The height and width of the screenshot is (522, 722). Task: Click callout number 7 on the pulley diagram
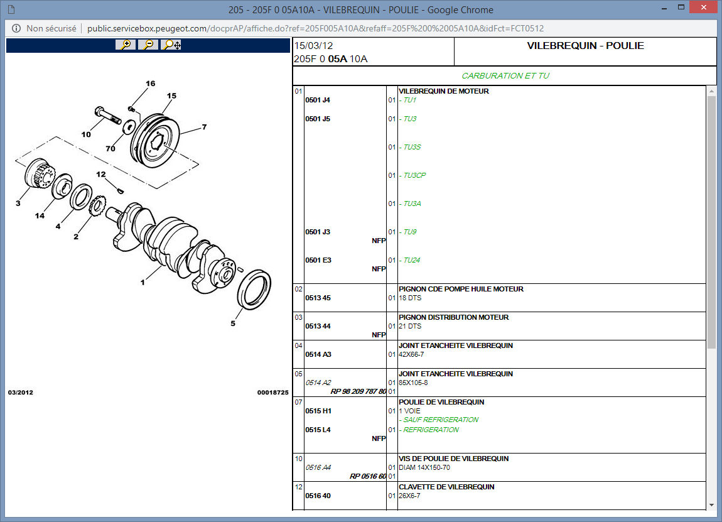(x=204, y=128)
